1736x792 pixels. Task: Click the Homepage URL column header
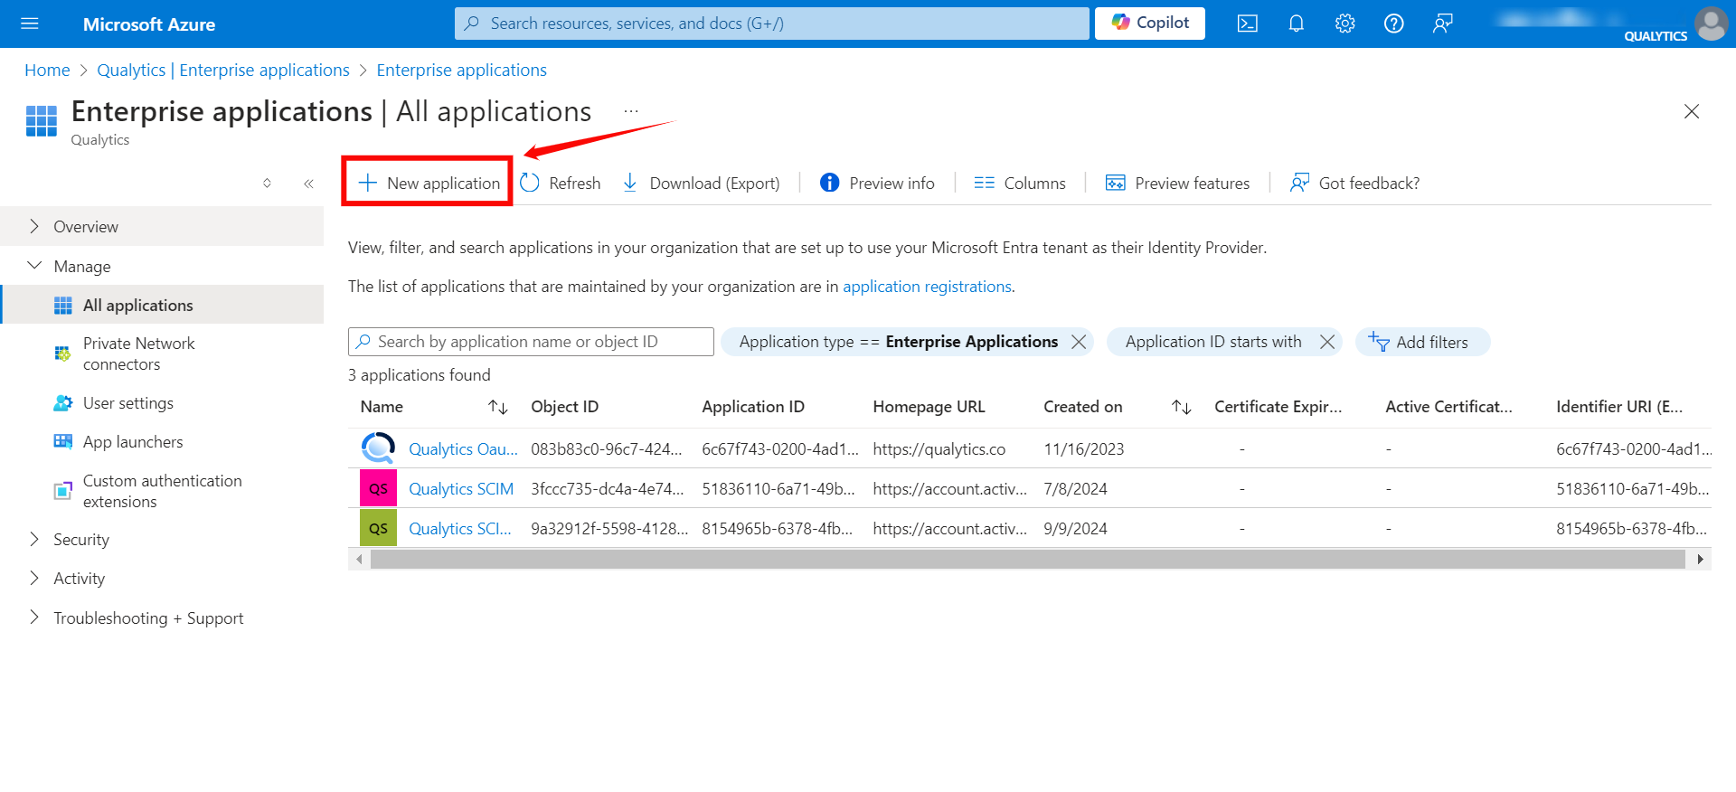pos(929,407)
